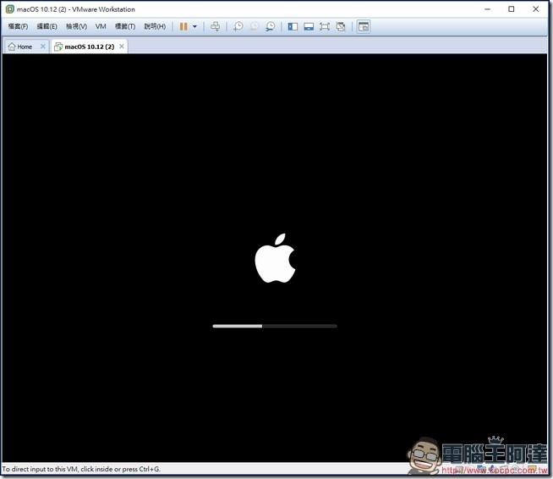Switch to Unity mode

[341, 26]
